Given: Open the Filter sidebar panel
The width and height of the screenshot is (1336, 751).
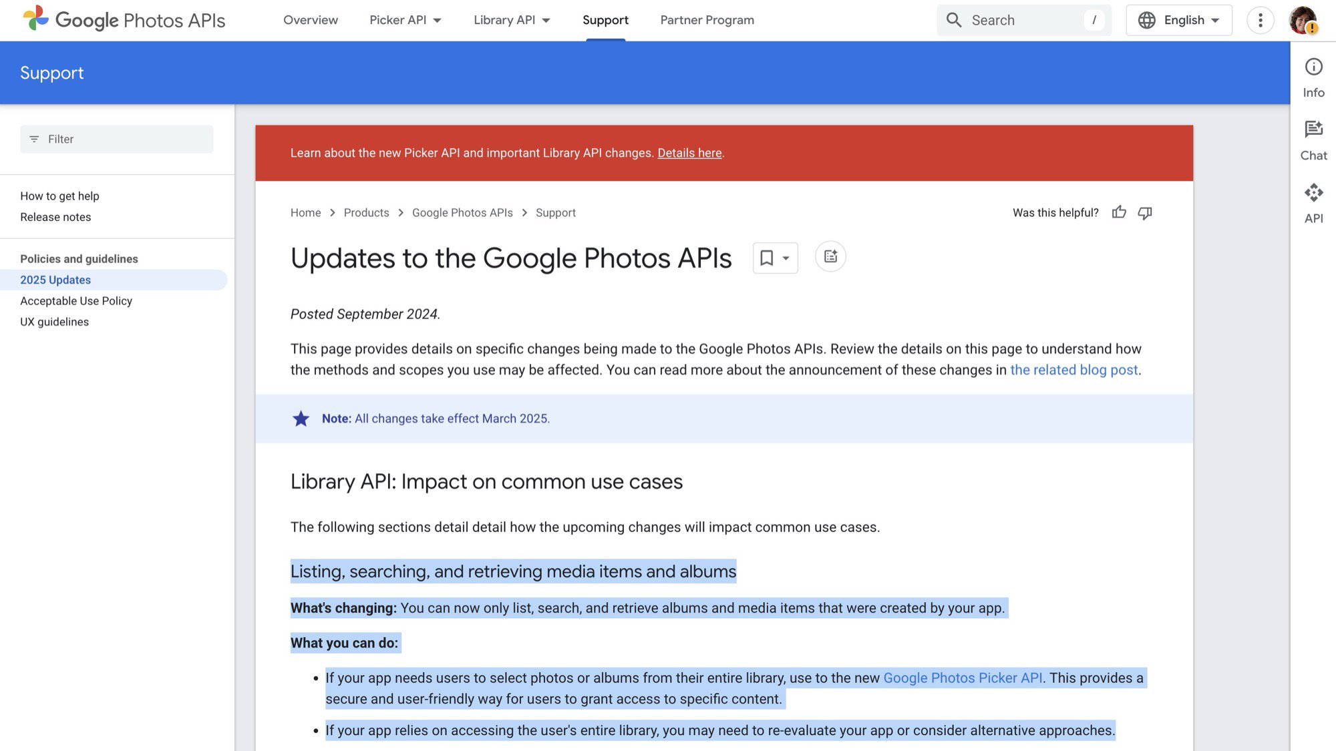Looking at the screenshot, I should click(x=116, y=138).
